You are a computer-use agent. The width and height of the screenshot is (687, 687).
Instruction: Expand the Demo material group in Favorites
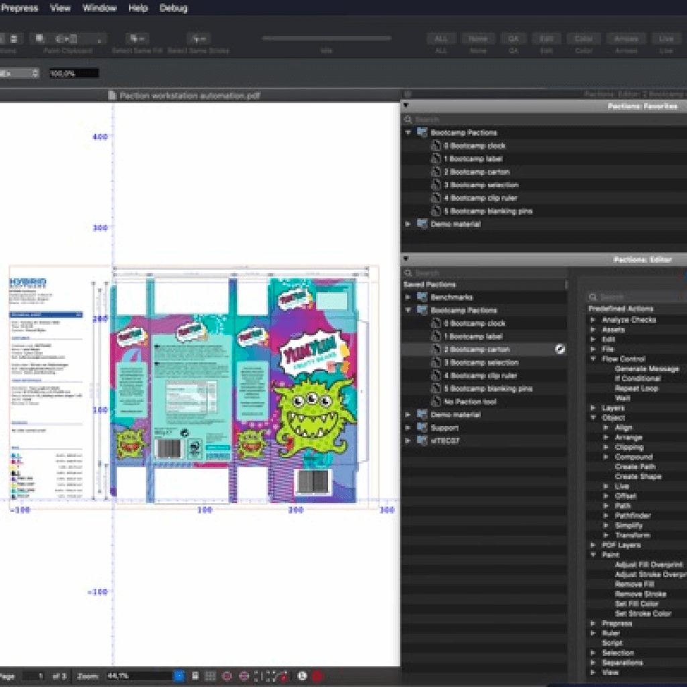click(409, 224)
